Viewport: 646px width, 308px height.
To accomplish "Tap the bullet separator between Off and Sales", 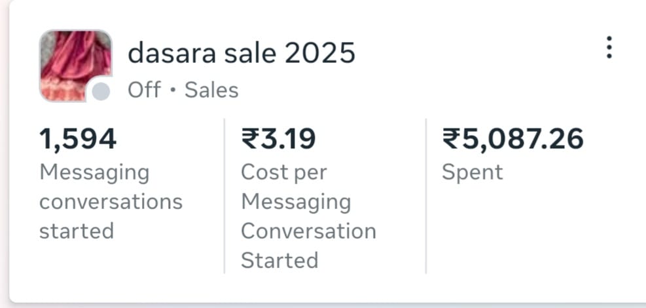I will click(x=173, y=90).
